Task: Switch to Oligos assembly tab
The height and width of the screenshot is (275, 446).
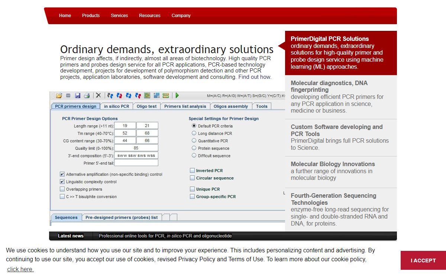Action: click(x=231, y=106)
